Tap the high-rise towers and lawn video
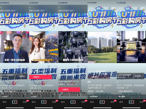 102,47
